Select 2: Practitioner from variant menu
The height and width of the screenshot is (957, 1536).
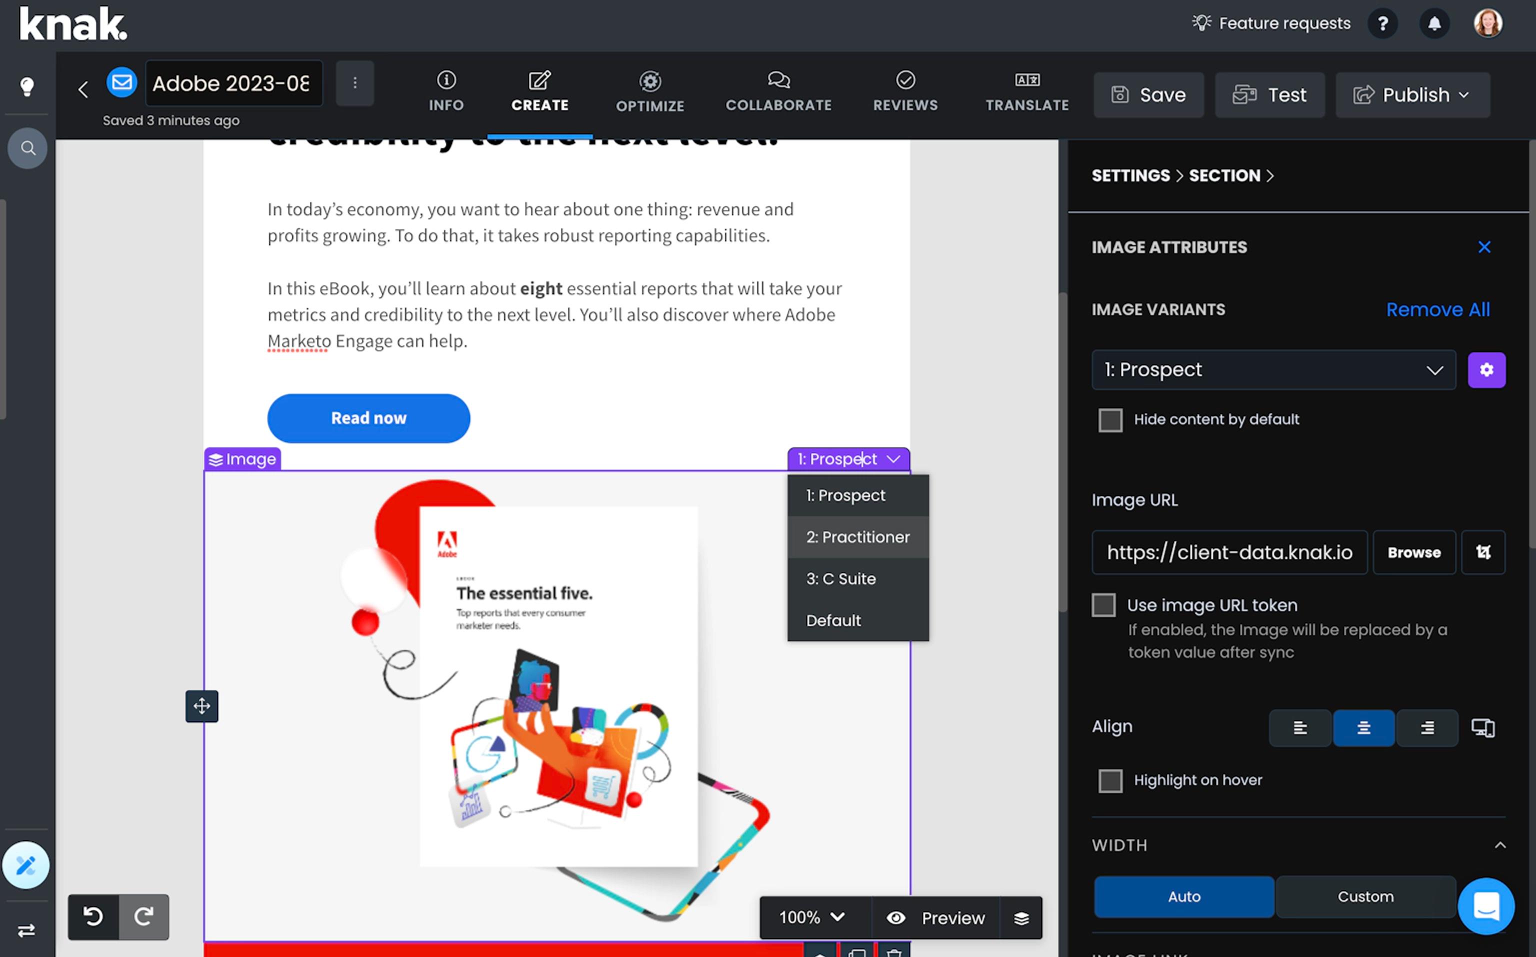point(857,536)
